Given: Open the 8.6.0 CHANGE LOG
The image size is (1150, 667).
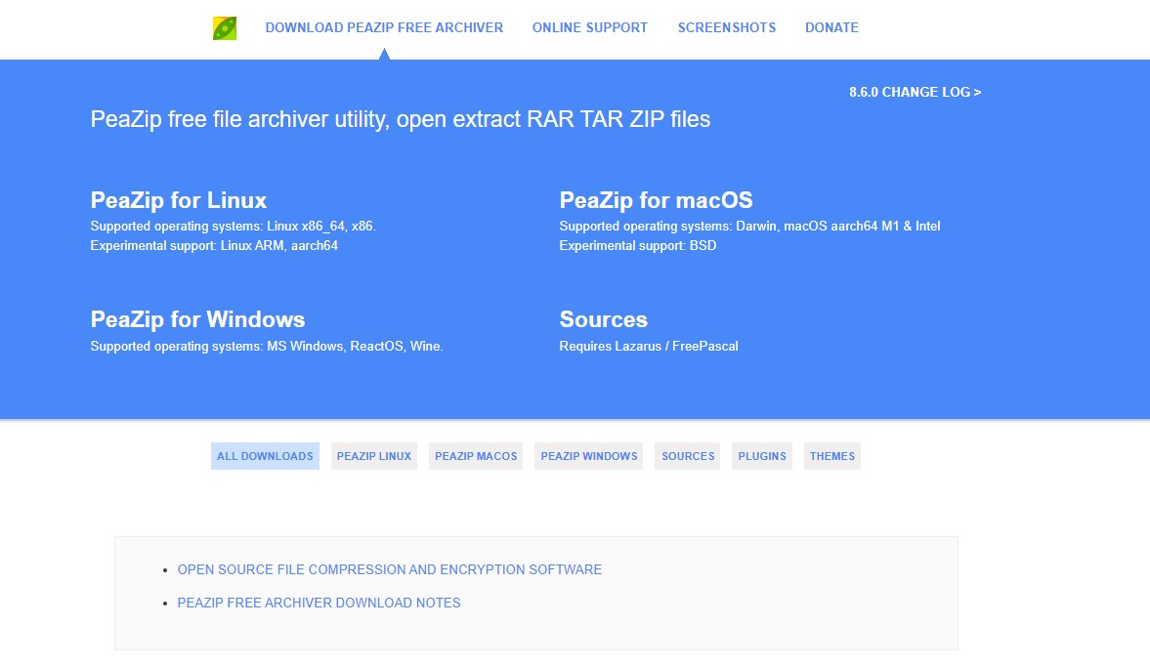Looking at the screenshot, I should [914, 92].
